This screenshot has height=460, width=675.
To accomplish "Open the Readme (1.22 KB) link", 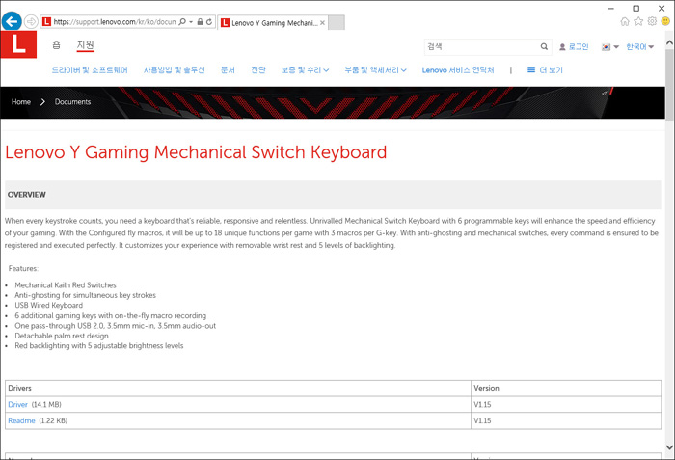I will pyautogui.click(x=21, y=420).
